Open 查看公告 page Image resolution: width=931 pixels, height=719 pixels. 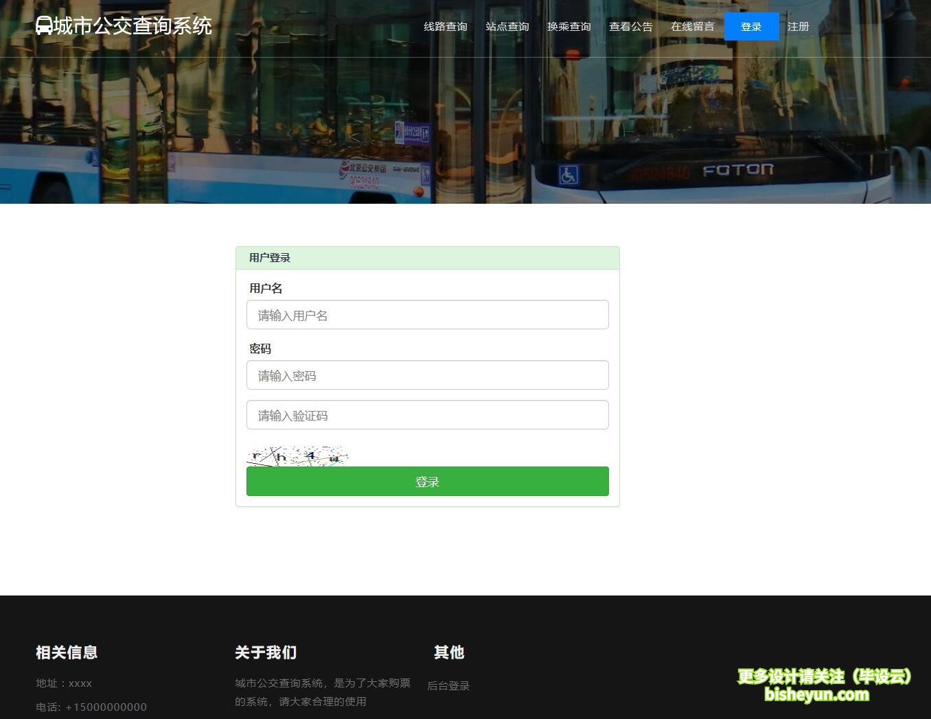point(630,27)
